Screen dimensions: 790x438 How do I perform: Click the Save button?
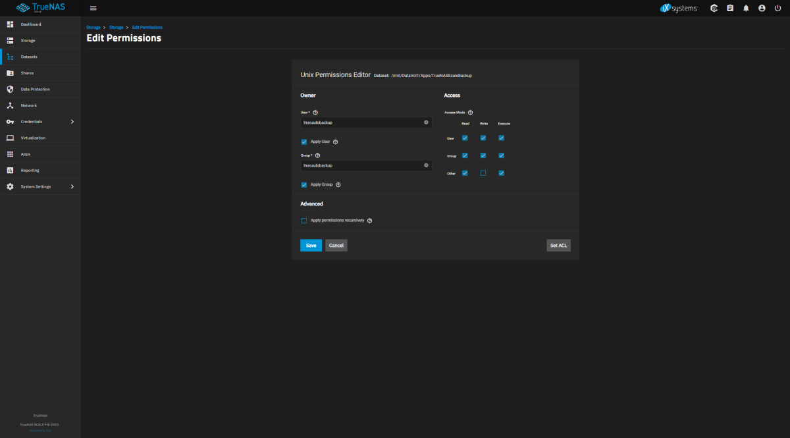pyautogui.click(x=311, y=246)
